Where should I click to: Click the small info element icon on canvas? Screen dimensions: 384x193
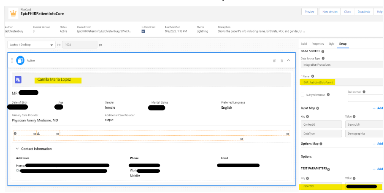click(x=15, y=134)
